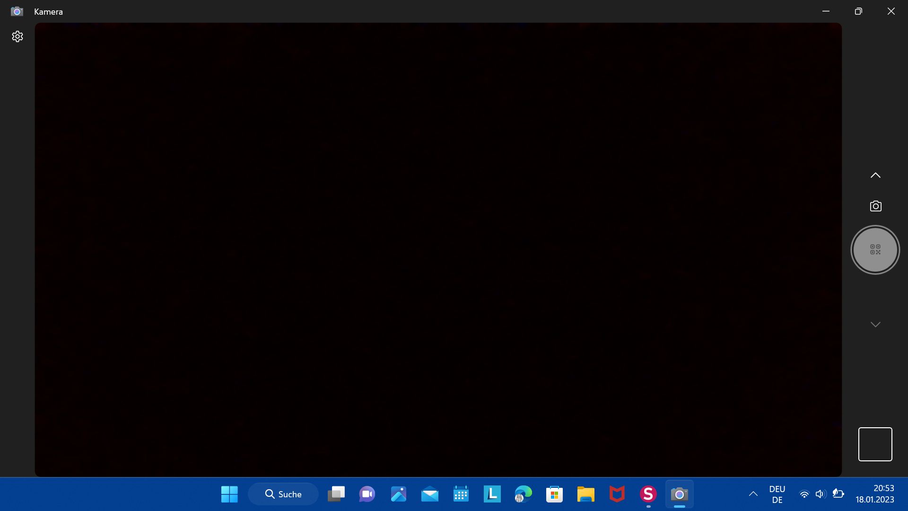
Task: Show hidden system tray icons
Action: coord(753,494)
